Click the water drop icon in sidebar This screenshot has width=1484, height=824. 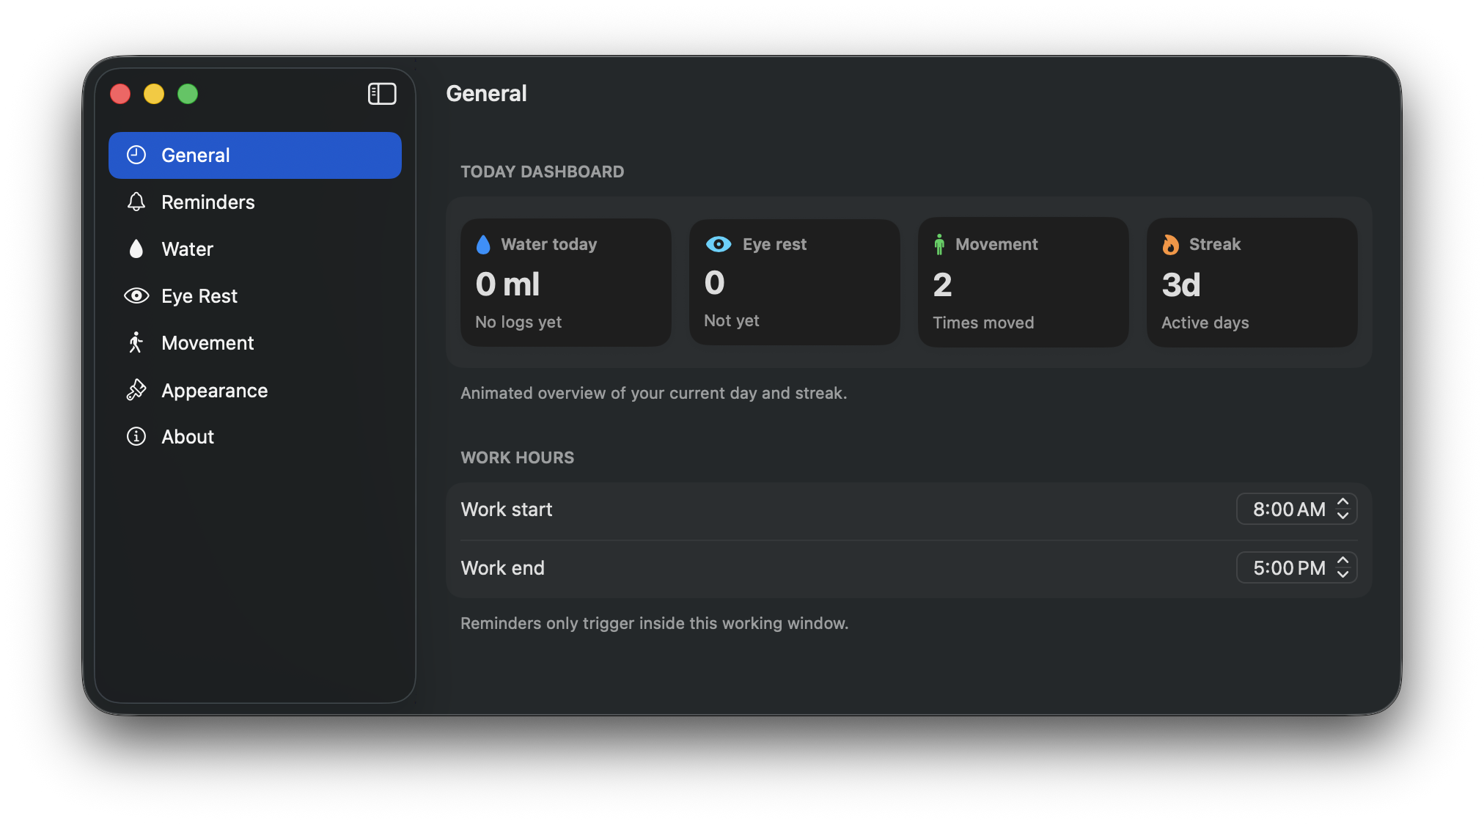tap(136, 249)
